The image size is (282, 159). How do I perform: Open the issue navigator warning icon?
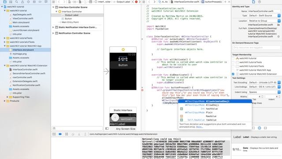22,2
